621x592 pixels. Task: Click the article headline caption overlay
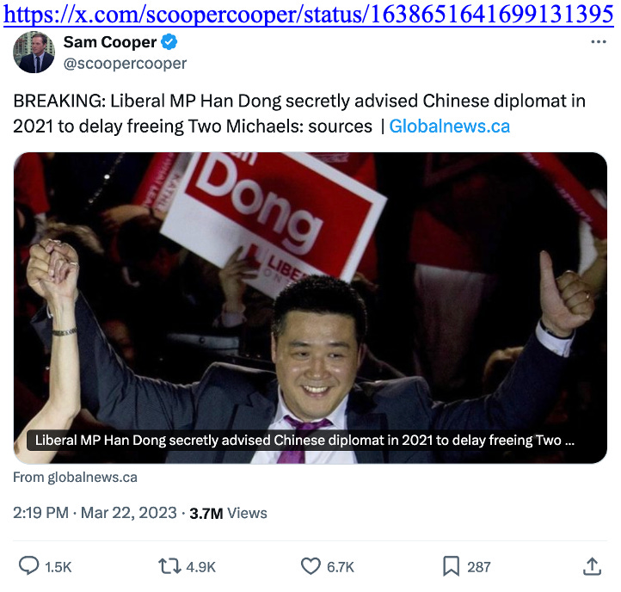(304, 441)
